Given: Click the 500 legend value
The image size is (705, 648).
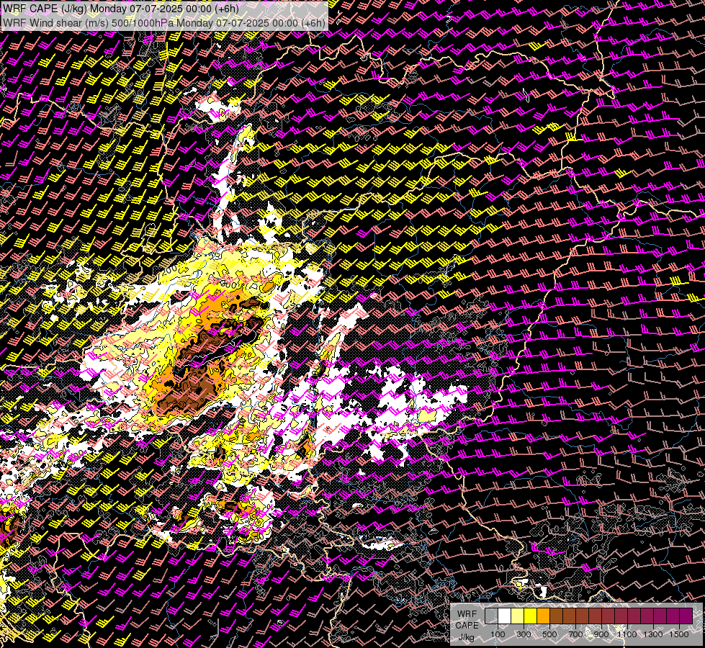Looking at the screenshot, I should [x=549, y=634].
